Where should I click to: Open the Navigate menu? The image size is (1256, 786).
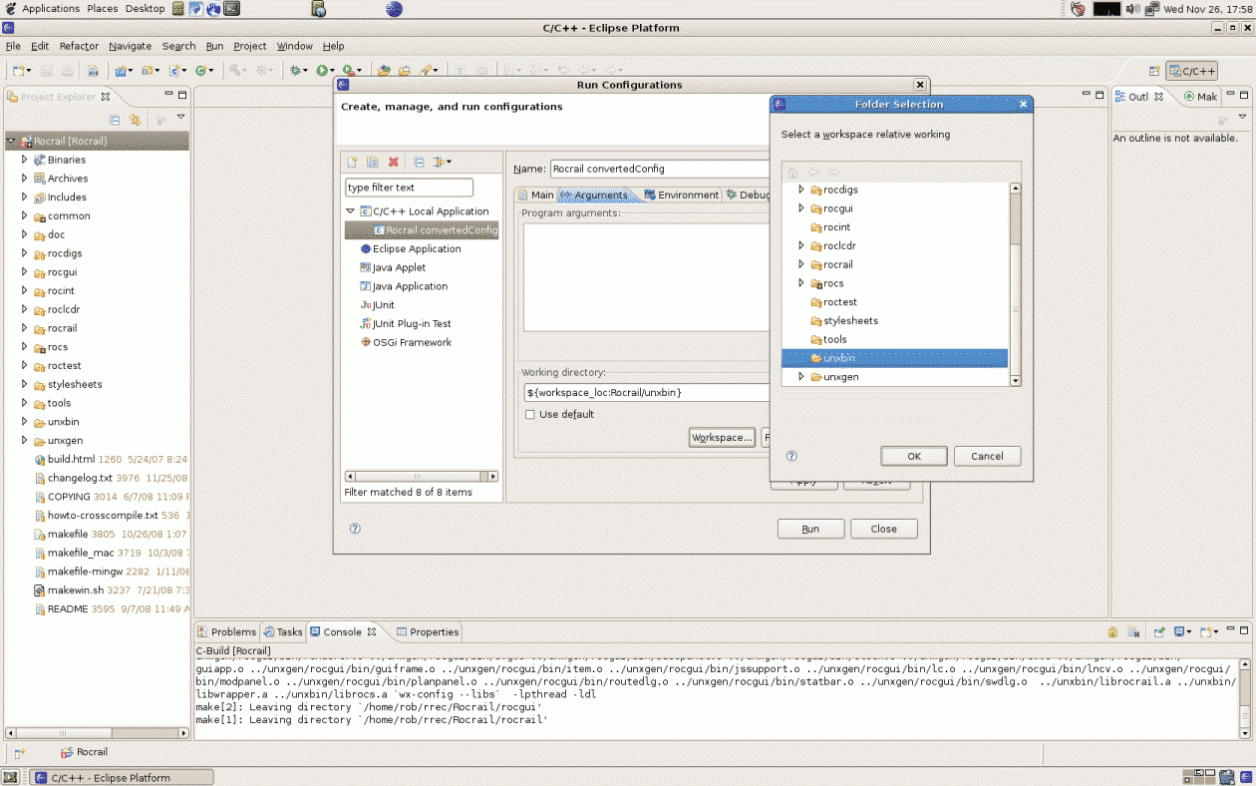pyautogui.click(x=131, y=46)
